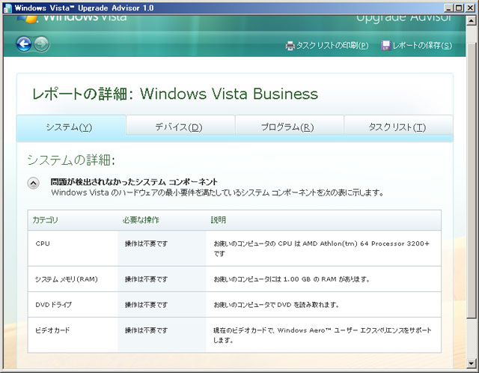479x373 pixels.
Task: Minimize the Upgrade Advisor window
Action: [x=448, y=8]
